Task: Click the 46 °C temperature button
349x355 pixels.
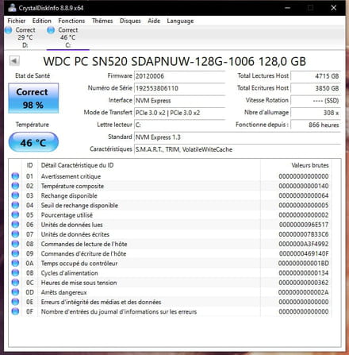Action: (33, 142)
